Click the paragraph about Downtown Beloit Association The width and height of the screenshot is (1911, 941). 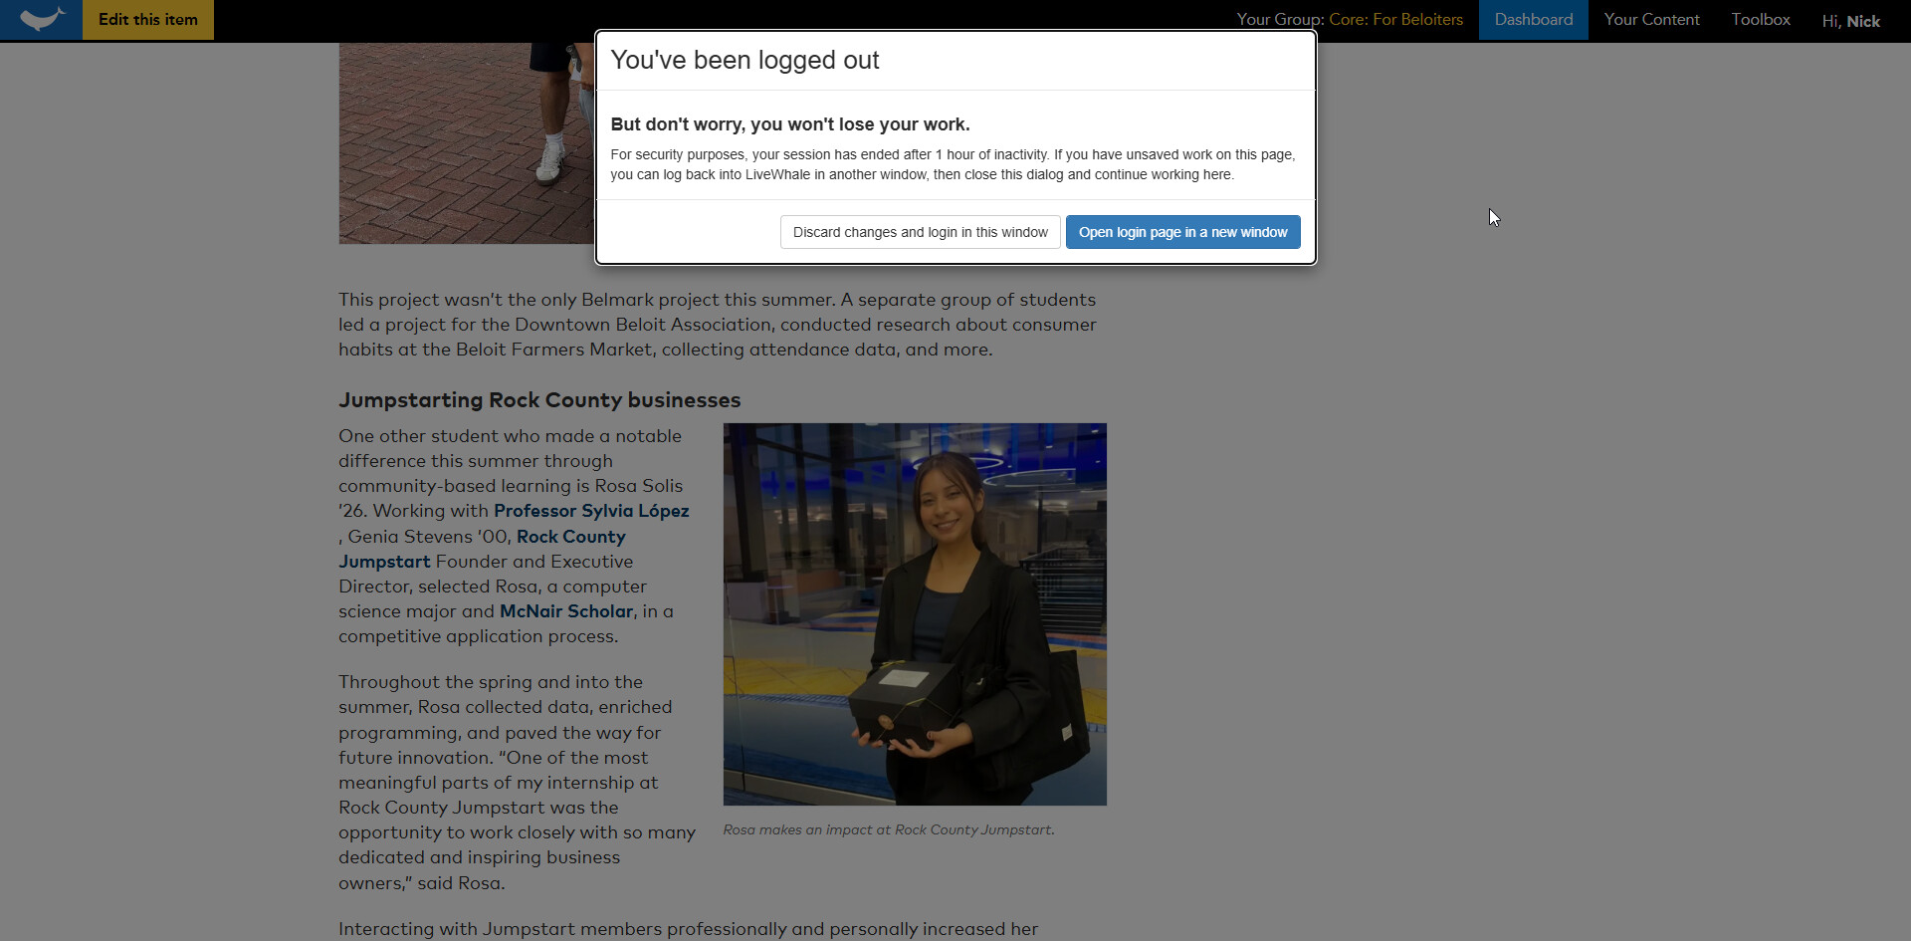tap(717, 325)
